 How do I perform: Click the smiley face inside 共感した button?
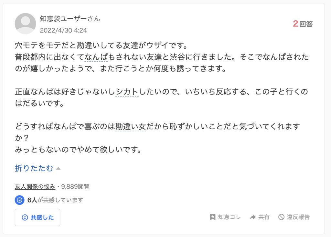tap(25, 217)
